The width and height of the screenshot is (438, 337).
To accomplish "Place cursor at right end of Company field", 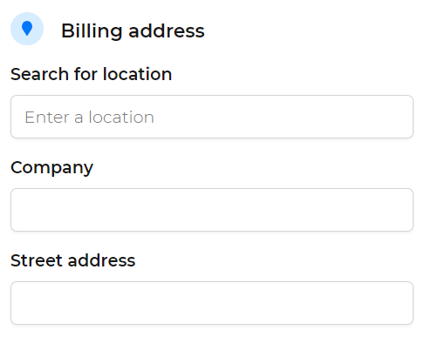I will coord(406,210).
